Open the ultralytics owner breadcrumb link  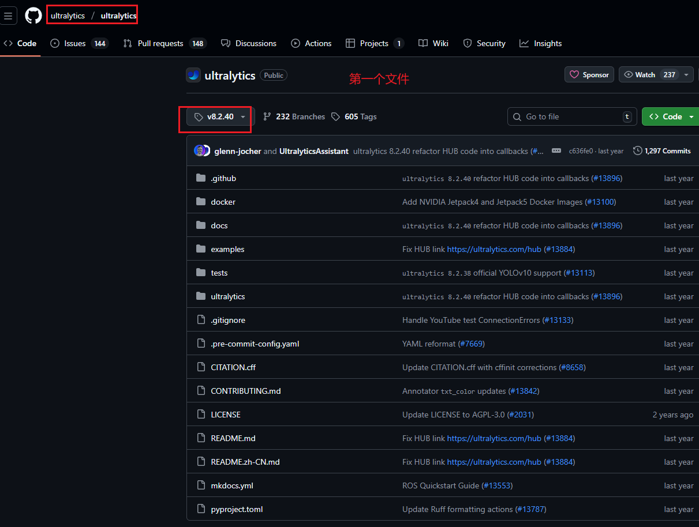coord(68,16)
